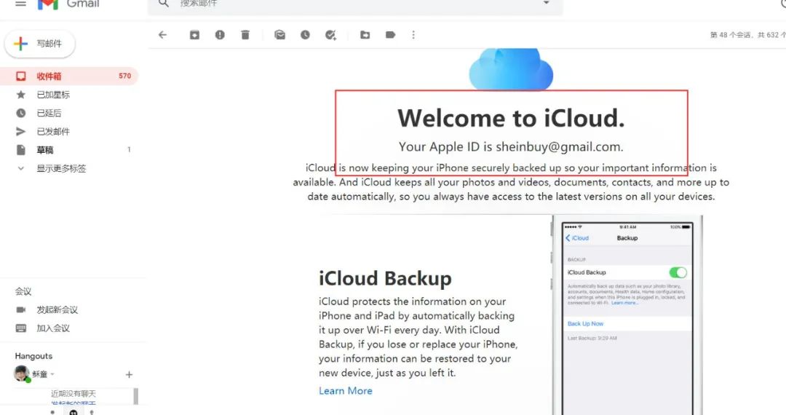Click the iCloud Backup heading

pos(385,278)
